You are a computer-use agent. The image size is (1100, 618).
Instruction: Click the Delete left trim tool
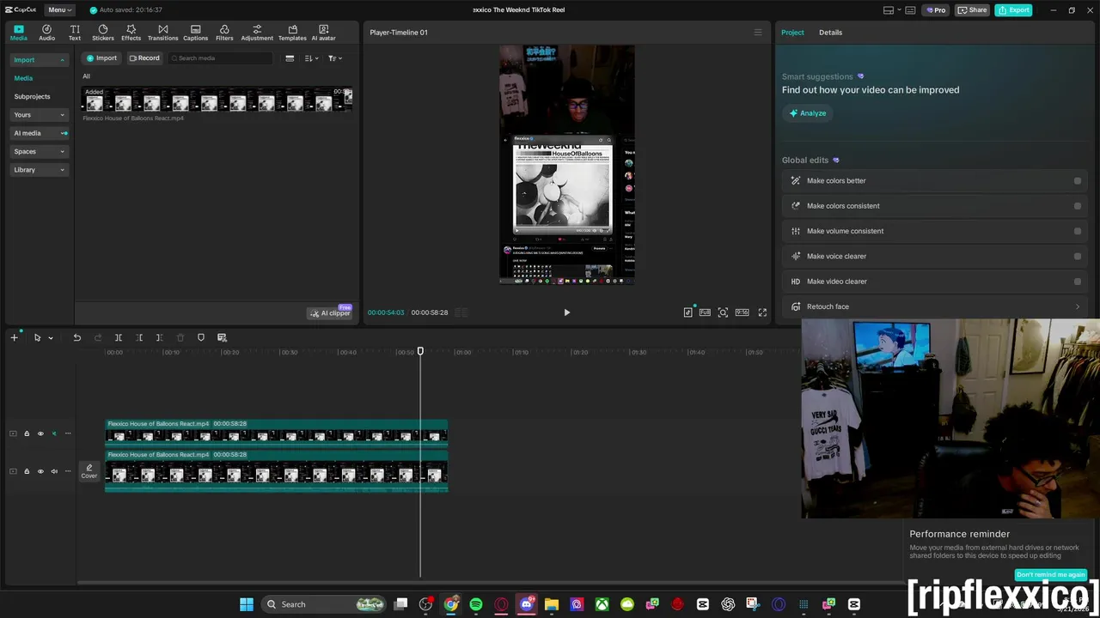[x=139, y=337]
